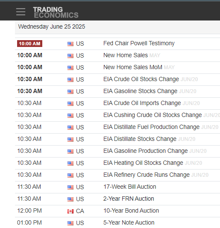
Task: Click 11:30 AM time in 2-Year FRN row
Action: point(29,199)
